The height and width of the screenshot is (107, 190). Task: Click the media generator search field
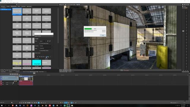point(9,5)
